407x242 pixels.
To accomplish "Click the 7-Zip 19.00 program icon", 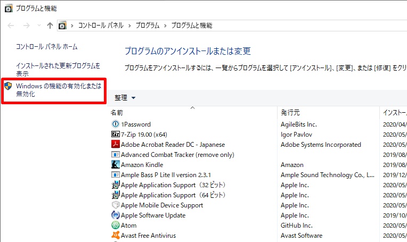I will tap(115, 134).
